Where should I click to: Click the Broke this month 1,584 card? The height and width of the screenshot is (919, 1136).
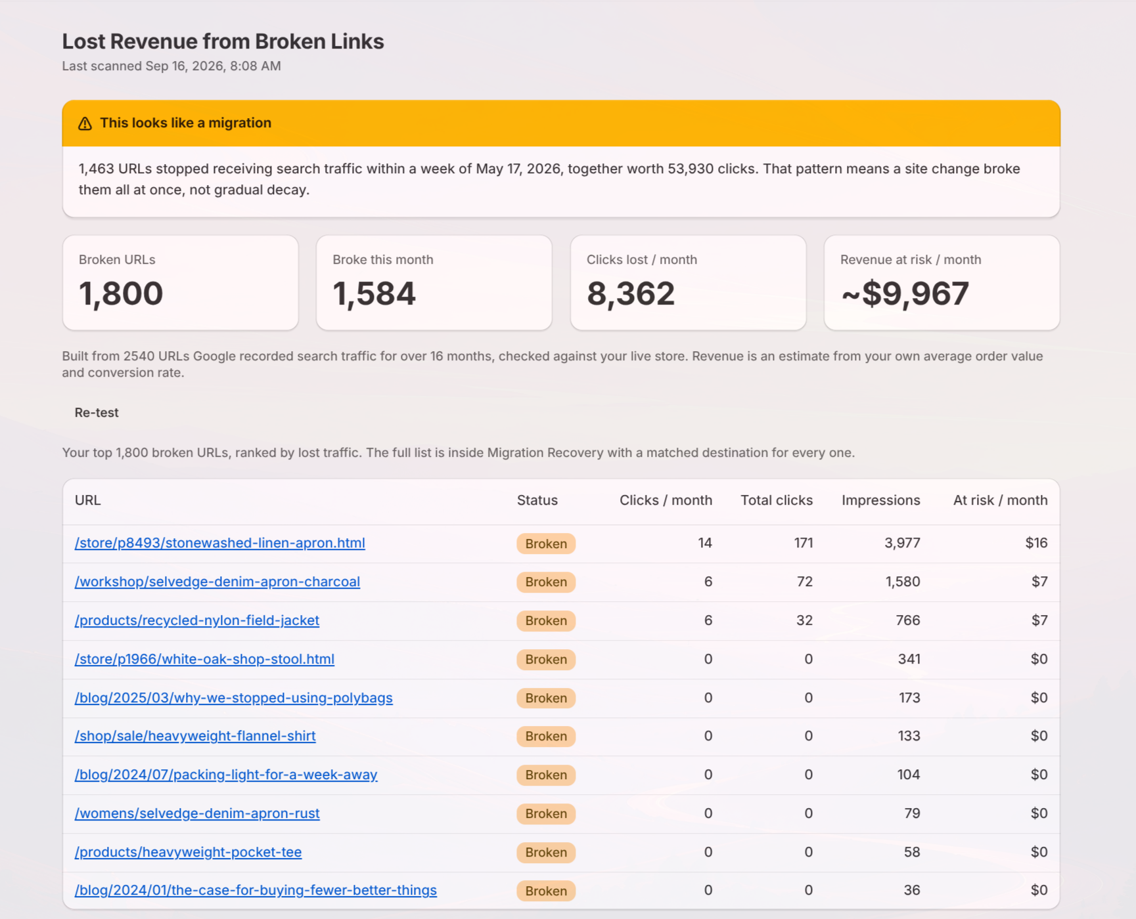pos(434,283)
